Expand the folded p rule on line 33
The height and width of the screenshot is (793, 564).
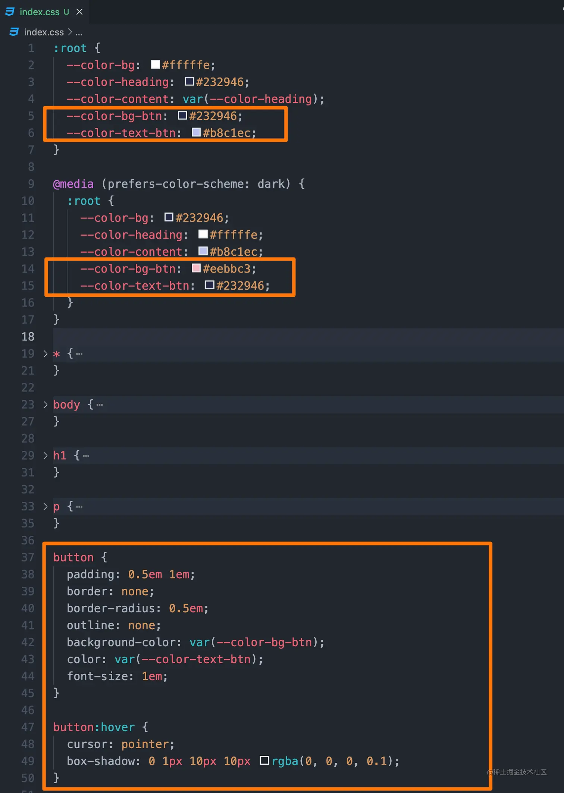pos(46,506)
